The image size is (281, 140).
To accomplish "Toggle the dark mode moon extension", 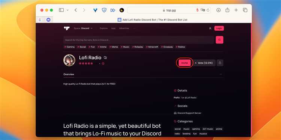I will pyautogui.click(x=122, y=10).
